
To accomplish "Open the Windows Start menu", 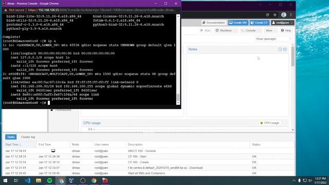I will click(x=5, y=180).
